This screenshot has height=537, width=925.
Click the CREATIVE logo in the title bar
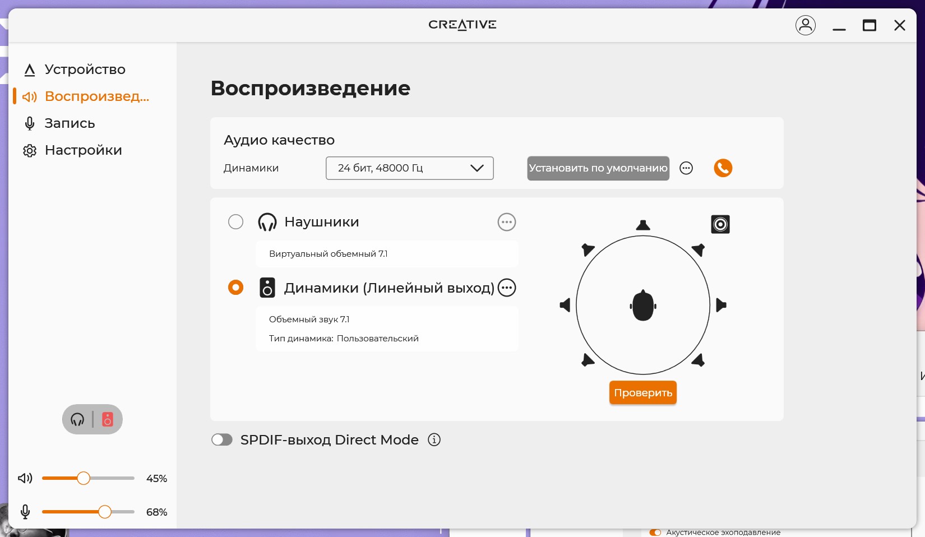coord(462,25)
